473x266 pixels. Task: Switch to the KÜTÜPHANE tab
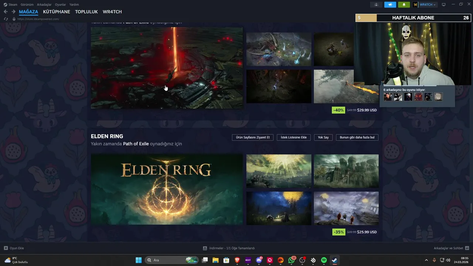pyautogui.click(x=57, y=12)
